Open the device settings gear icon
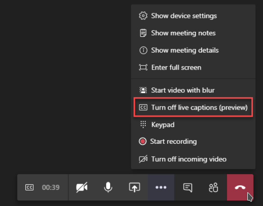The height and width of the screenshot is (206, 263). pos(143,16)
